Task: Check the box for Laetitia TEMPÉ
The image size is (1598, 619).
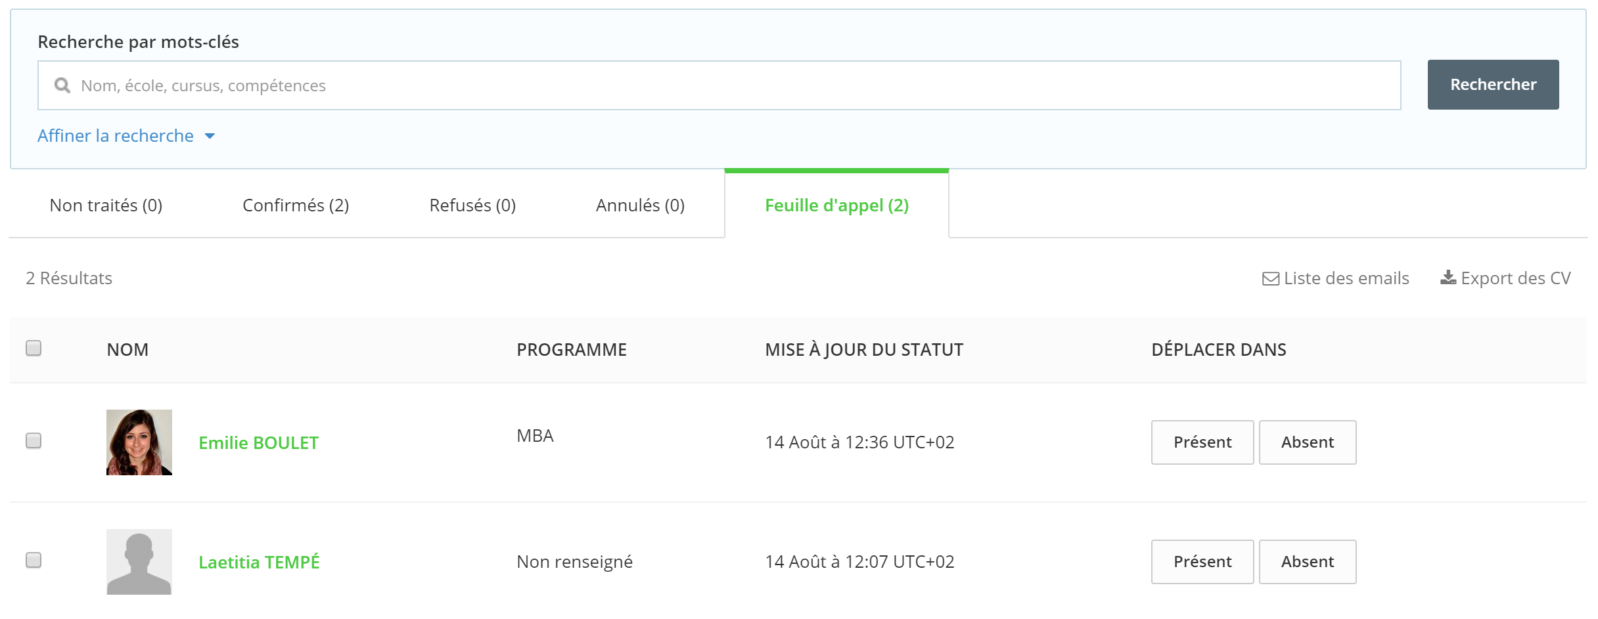Action: click(x=34, y=560)
